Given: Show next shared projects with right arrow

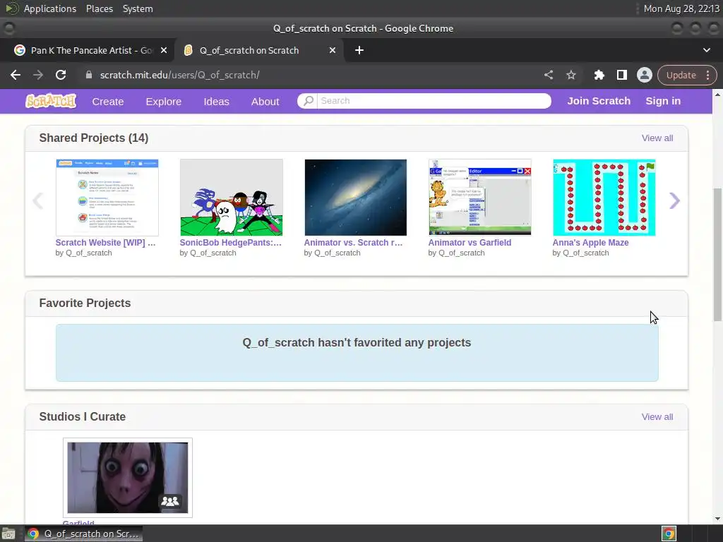Looking at the screenshot, I should (674, 200).
